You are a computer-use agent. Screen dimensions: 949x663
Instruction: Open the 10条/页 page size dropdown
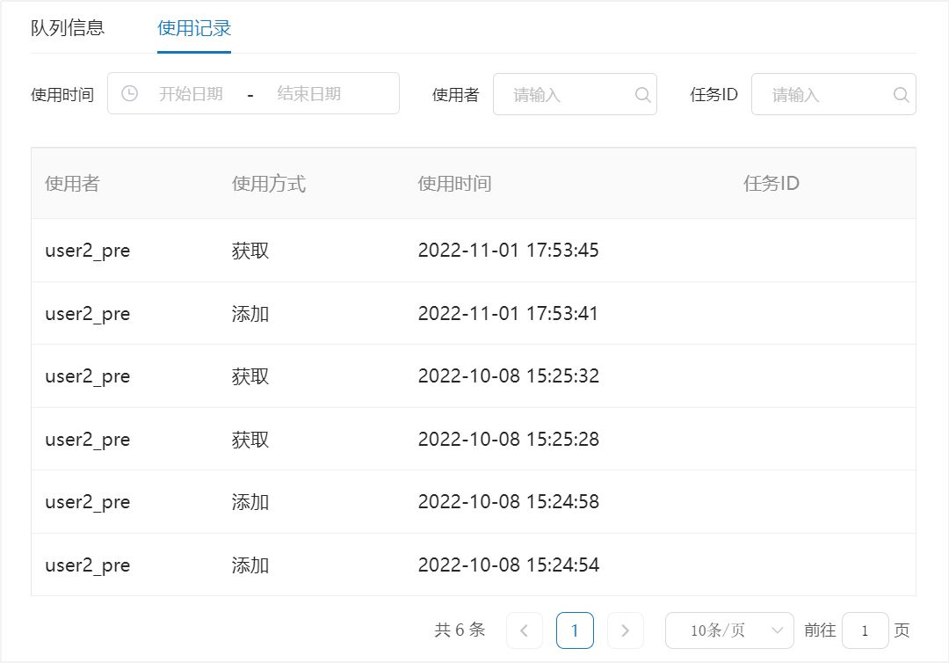pyautogui.click(x=729, y=630)
